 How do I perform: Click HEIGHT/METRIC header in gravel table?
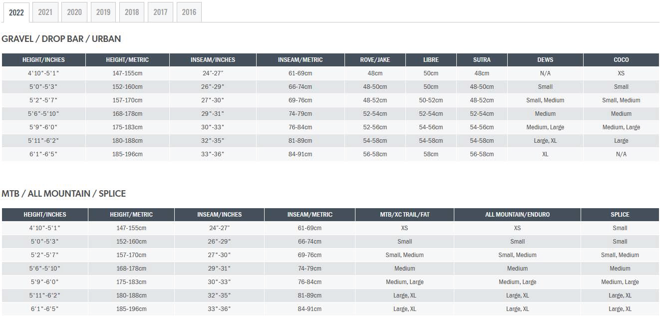point(127,60)
